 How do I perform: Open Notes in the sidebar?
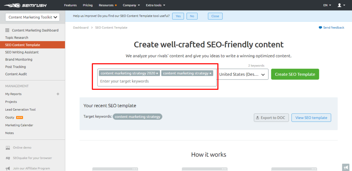point(9,133)
